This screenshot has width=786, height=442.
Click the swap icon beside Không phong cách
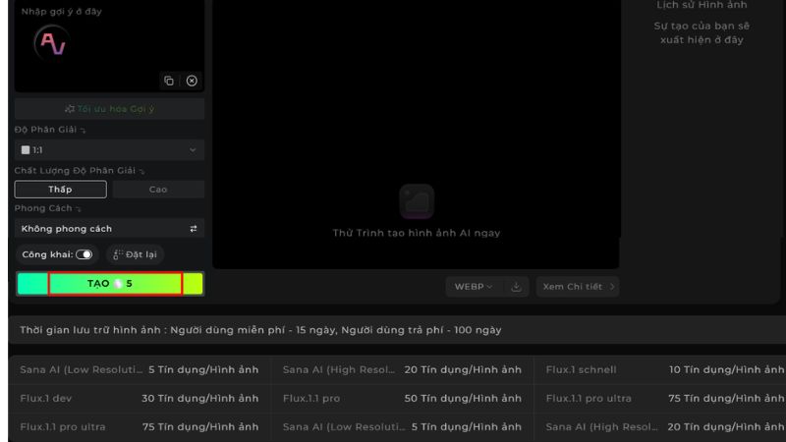[194, 229]
